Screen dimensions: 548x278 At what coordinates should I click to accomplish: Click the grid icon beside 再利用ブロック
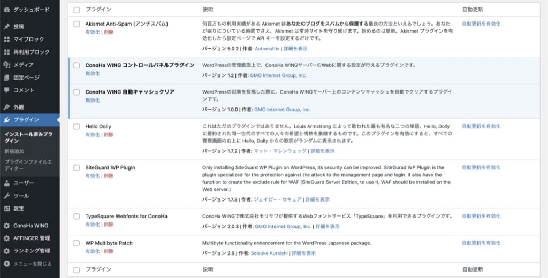(6, 52)
